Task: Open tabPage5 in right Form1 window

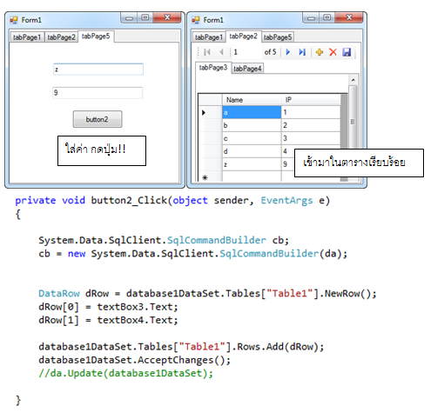Action: pos(278,37)
